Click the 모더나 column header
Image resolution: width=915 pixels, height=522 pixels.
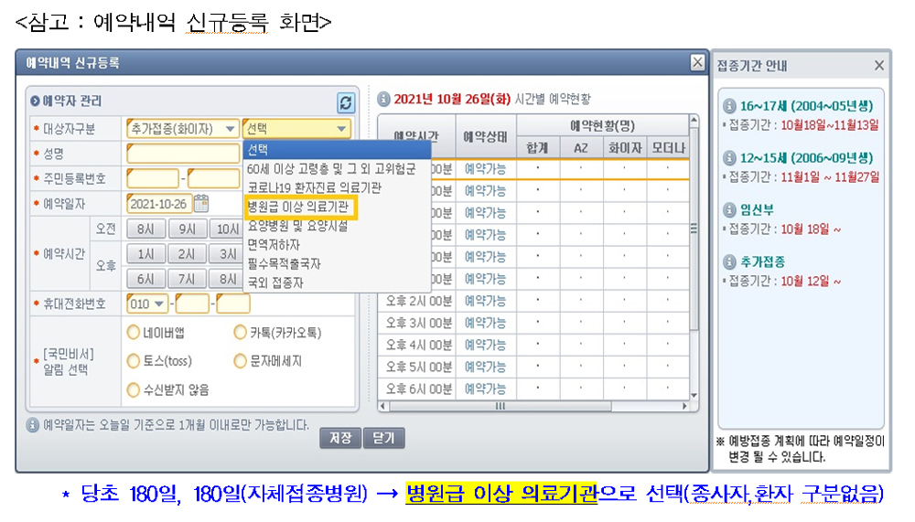pos(668,148)
